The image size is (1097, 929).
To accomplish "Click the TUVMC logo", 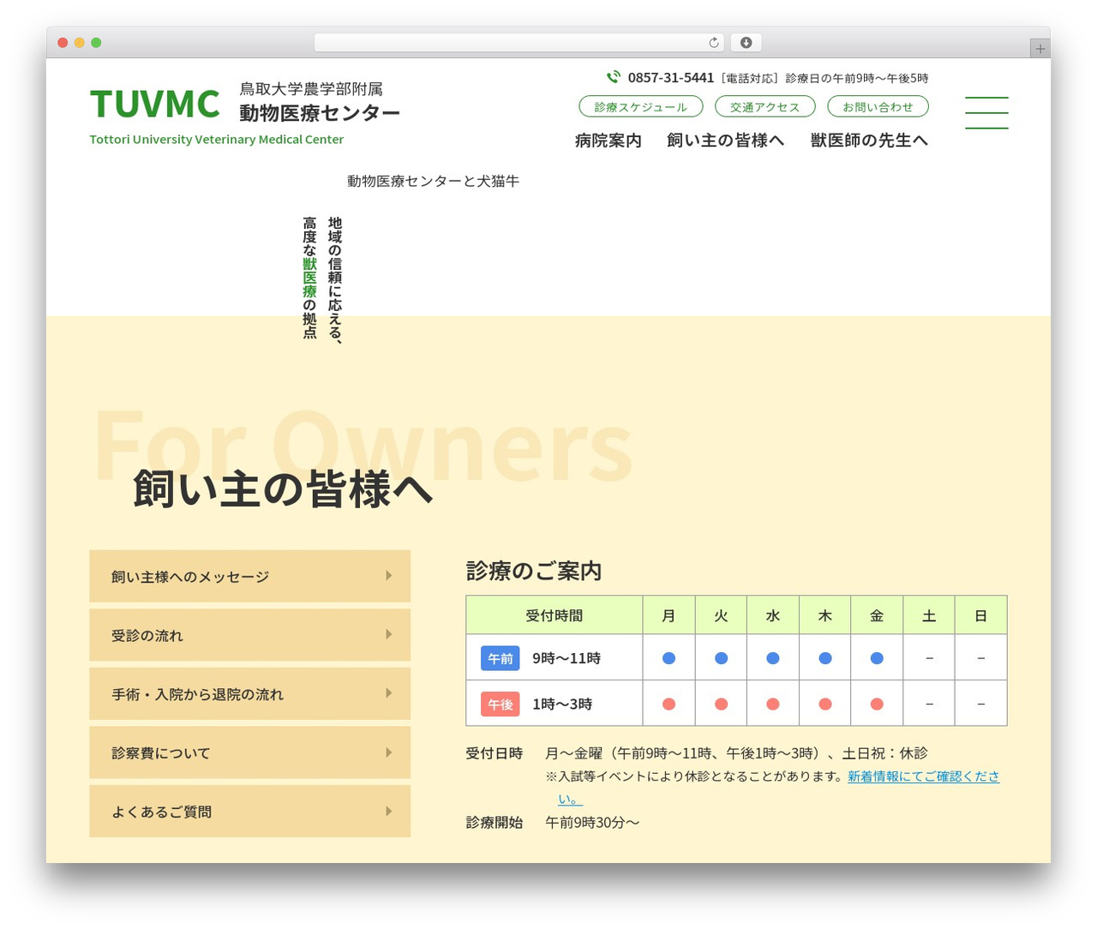I will (x=155, y=104).
